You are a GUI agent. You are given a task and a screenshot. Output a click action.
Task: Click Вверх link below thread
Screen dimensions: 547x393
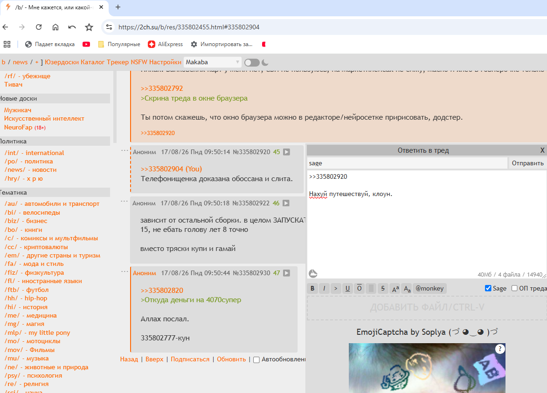154,359
